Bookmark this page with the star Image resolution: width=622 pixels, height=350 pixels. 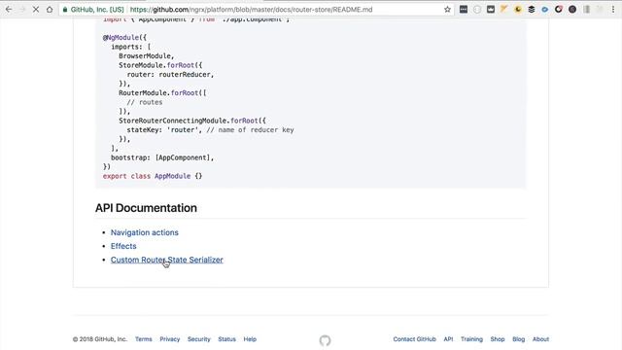coord(447,9)
